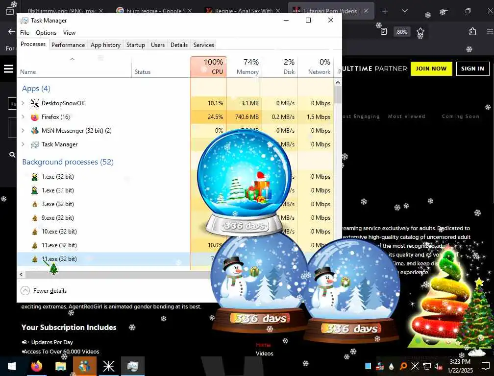Select the Processes tab
The width and height of the screenshot is (494, 376).
33,44
